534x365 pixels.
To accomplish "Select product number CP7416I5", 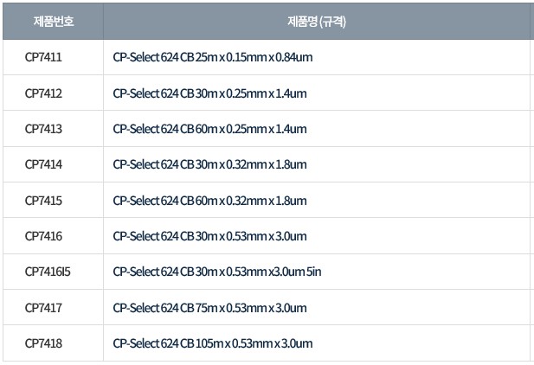I will pyautogui.click(x=48, y=272).
